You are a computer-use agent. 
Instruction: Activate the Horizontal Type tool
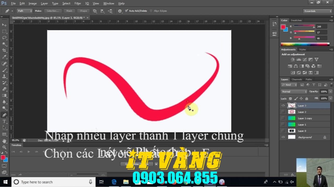coord(4,121)
